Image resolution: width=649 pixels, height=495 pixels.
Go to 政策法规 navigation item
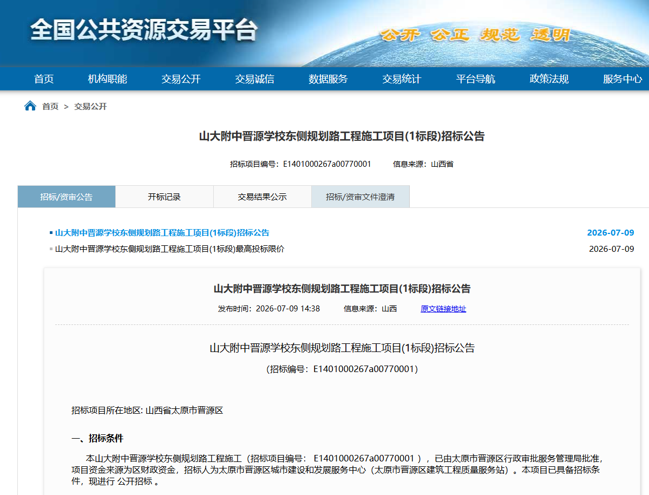pos(549,79)
